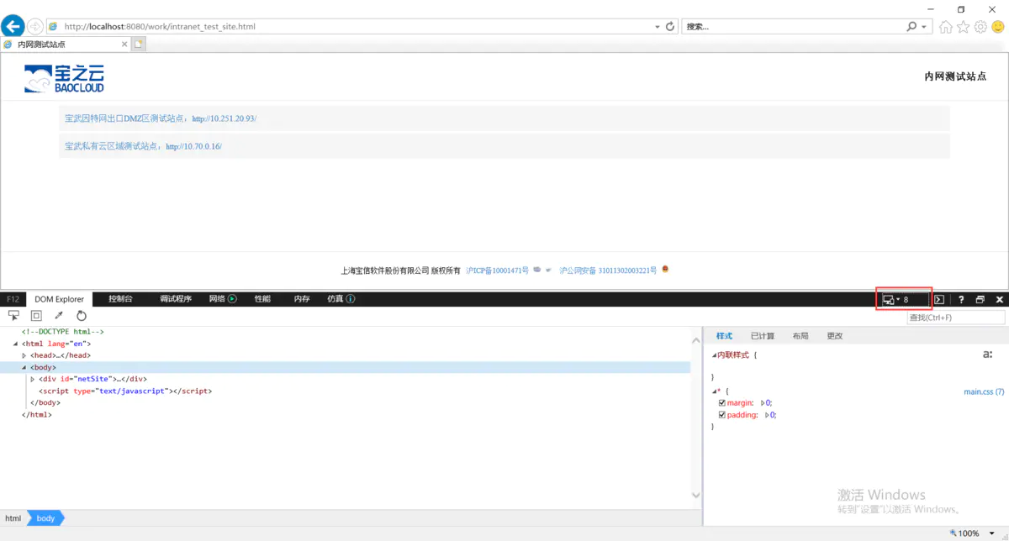Expand the margin value triangle
1009x541 pixels.
pyautogui.click(x=761, y=403)
